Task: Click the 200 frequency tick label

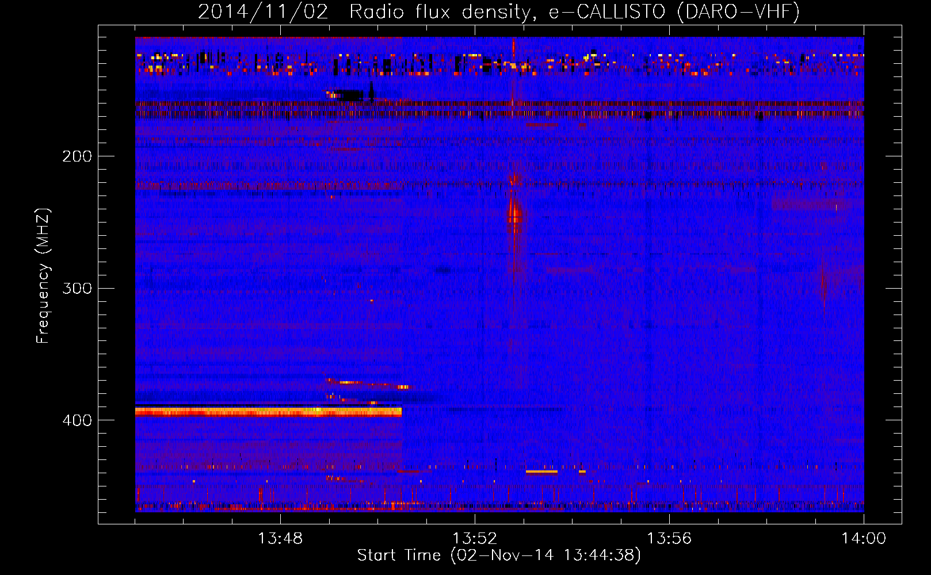Action: coord(77,156)
